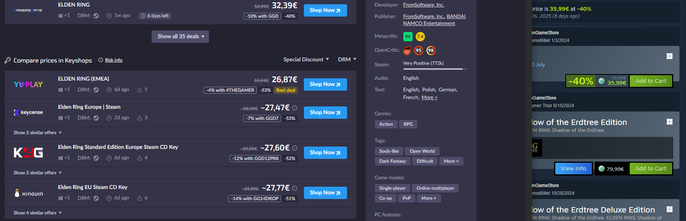Open the Special Discount dropdown

pyautogui.click(x=306, y=59)
